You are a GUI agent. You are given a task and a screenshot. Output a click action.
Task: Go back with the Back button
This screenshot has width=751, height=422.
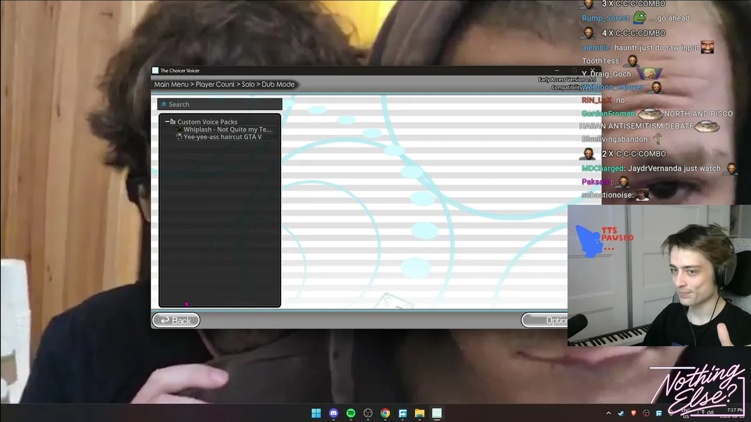point(176,321)
